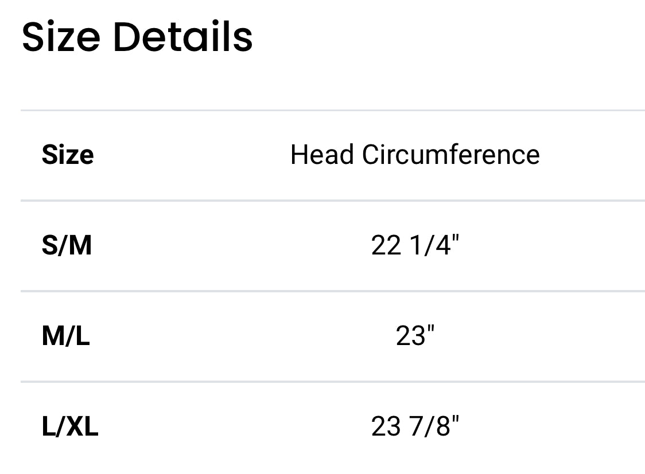Click the word Details in the heading
645x474 pixels.
pos(182,37)
